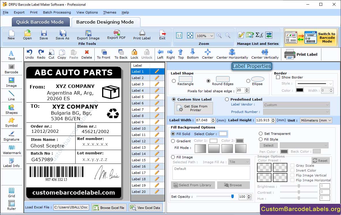Select the Predefined Label option
The image size is (341, 215).
(x=227, y=99)
